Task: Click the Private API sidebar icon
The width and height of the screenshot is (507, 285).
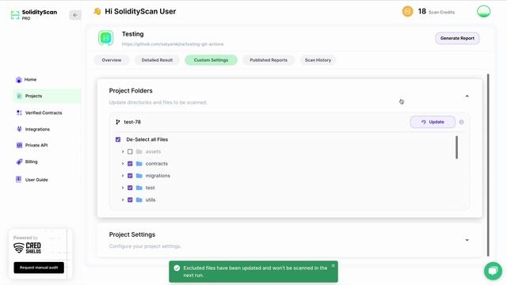Action: pos(19,146)
